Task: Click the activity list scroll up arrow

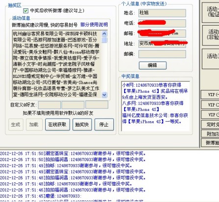Action: click(104, 34)
